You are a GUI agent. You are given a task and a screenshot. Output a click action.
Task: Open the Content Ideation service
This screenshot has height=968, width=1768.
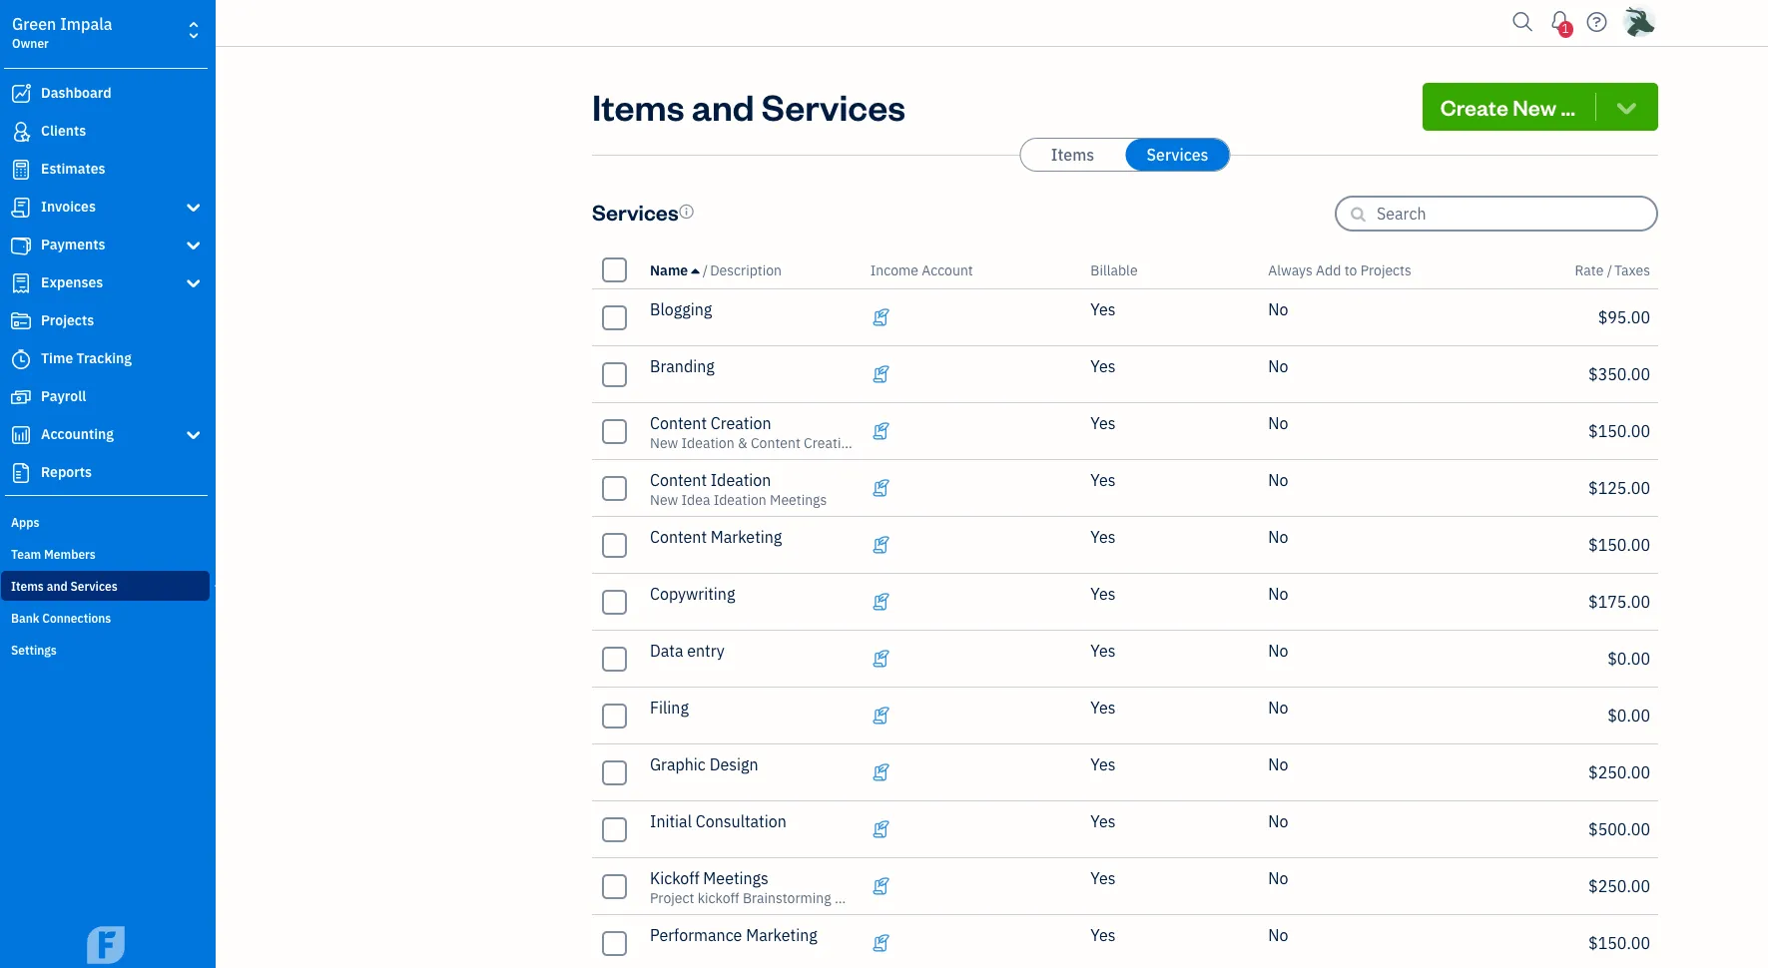[x=710, y=481]
